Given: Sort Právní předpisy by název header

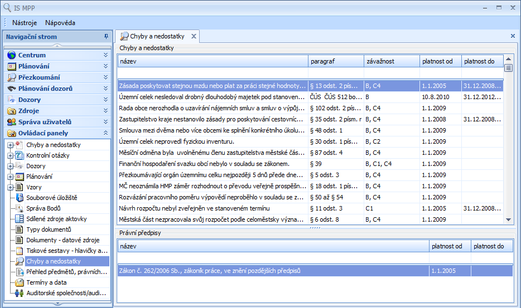Looking at the screenshot, I should tap(273, 246).
